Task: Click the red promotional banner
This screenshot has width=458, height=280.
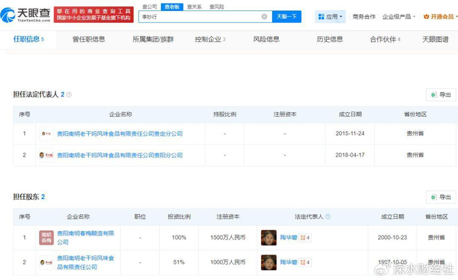Action: pyautogui.click(x=94, y=14)
